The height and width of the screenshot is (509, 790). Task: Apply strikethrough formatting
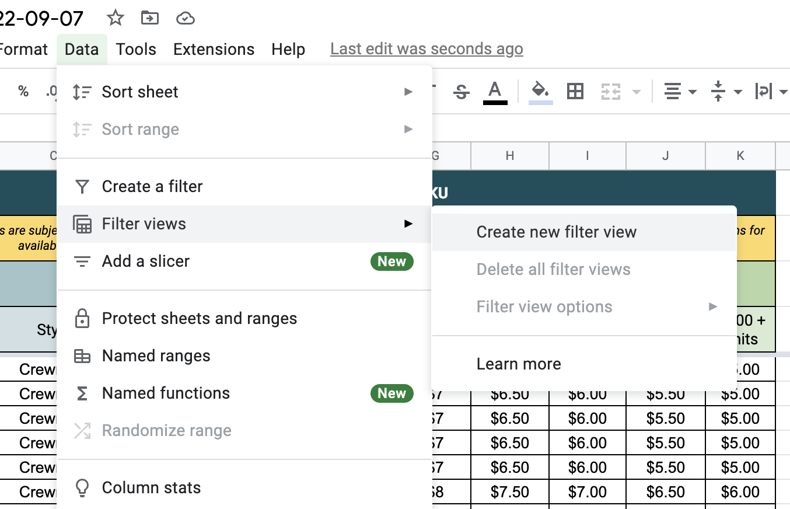point(461,91)
